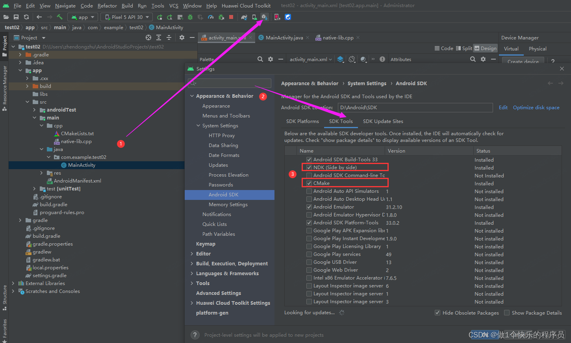Click the Palette search magnifier icon
The width and height of the screenshot is (571, 343).
260,59
